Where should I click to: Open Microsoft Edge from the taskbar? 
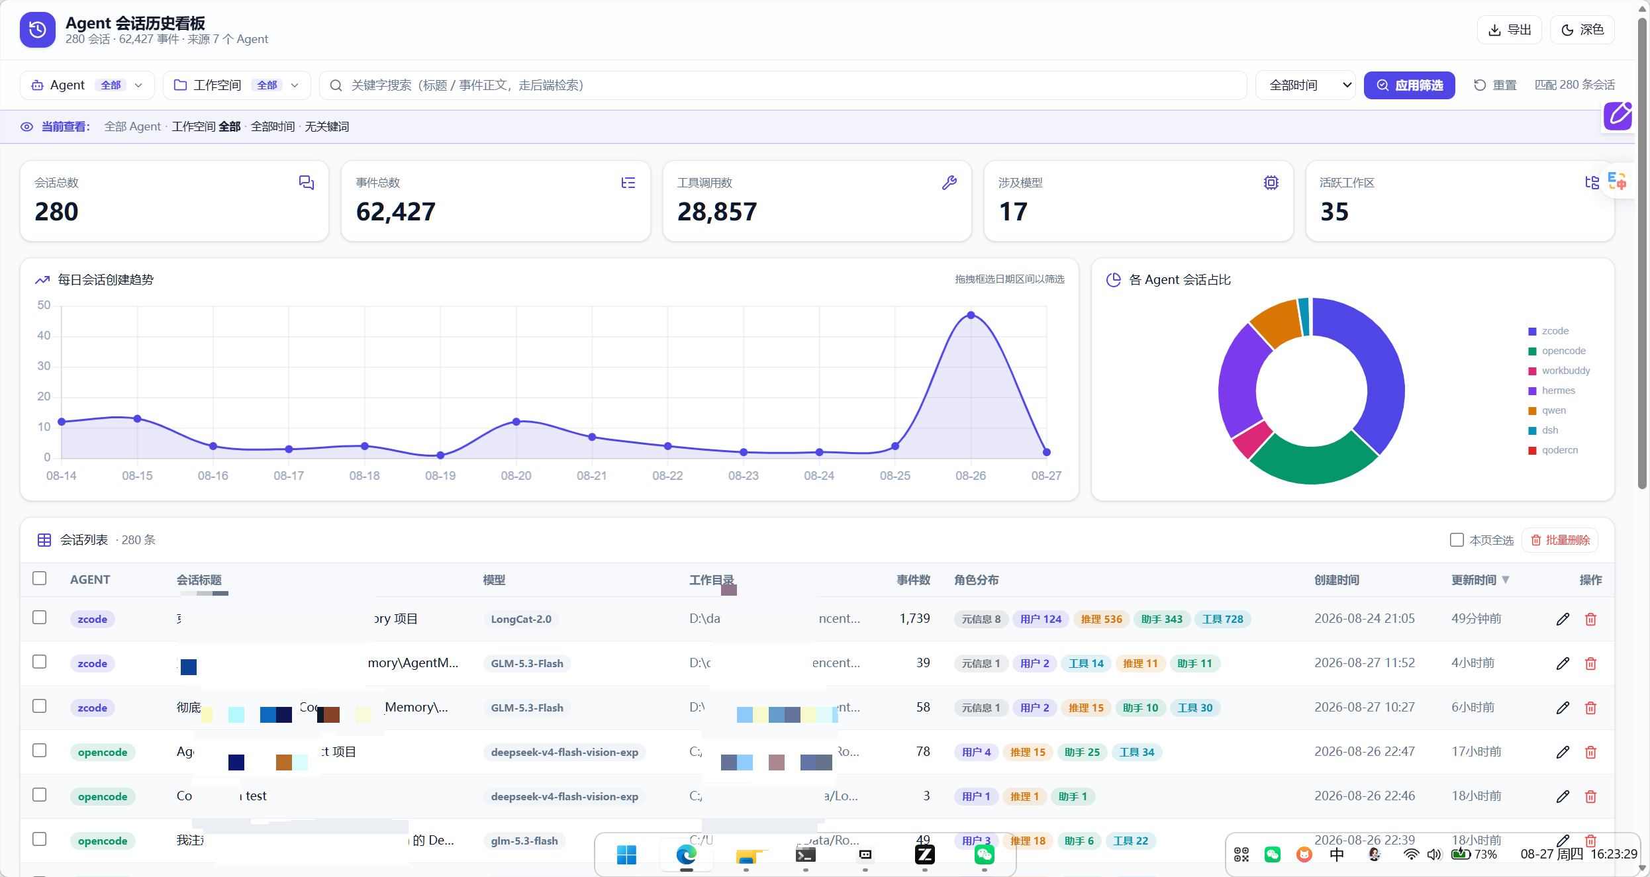[x=686, y=854]
